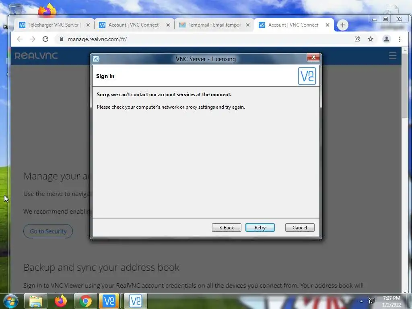The image size is (412, 309).
Task: Click the Firefox desktop shortcut icon
Action: [47, 11]
